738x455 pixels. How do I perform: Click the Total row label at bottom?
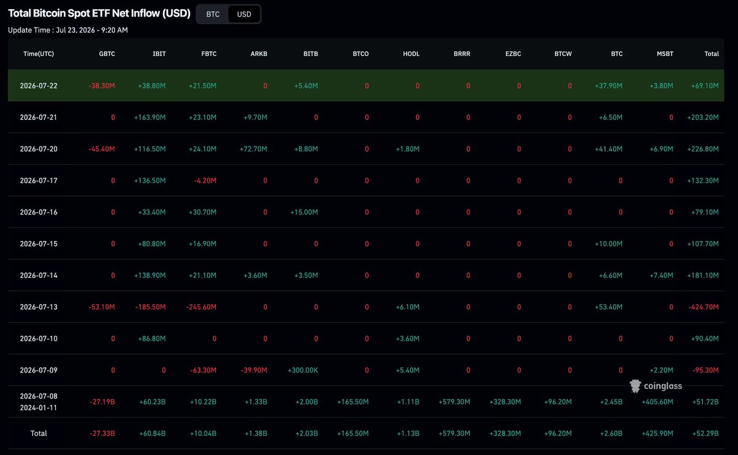[39, 433]
